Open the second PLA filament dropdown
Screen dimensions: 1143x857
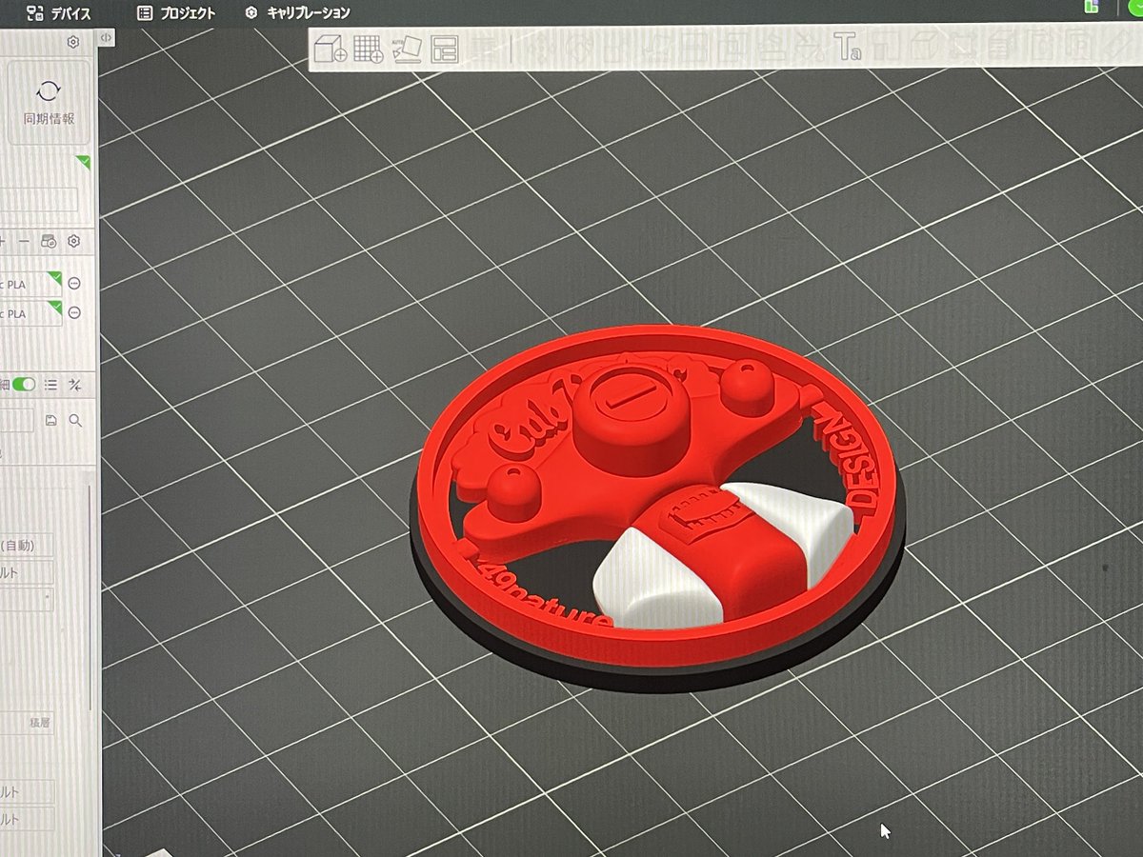pos(29,312)
